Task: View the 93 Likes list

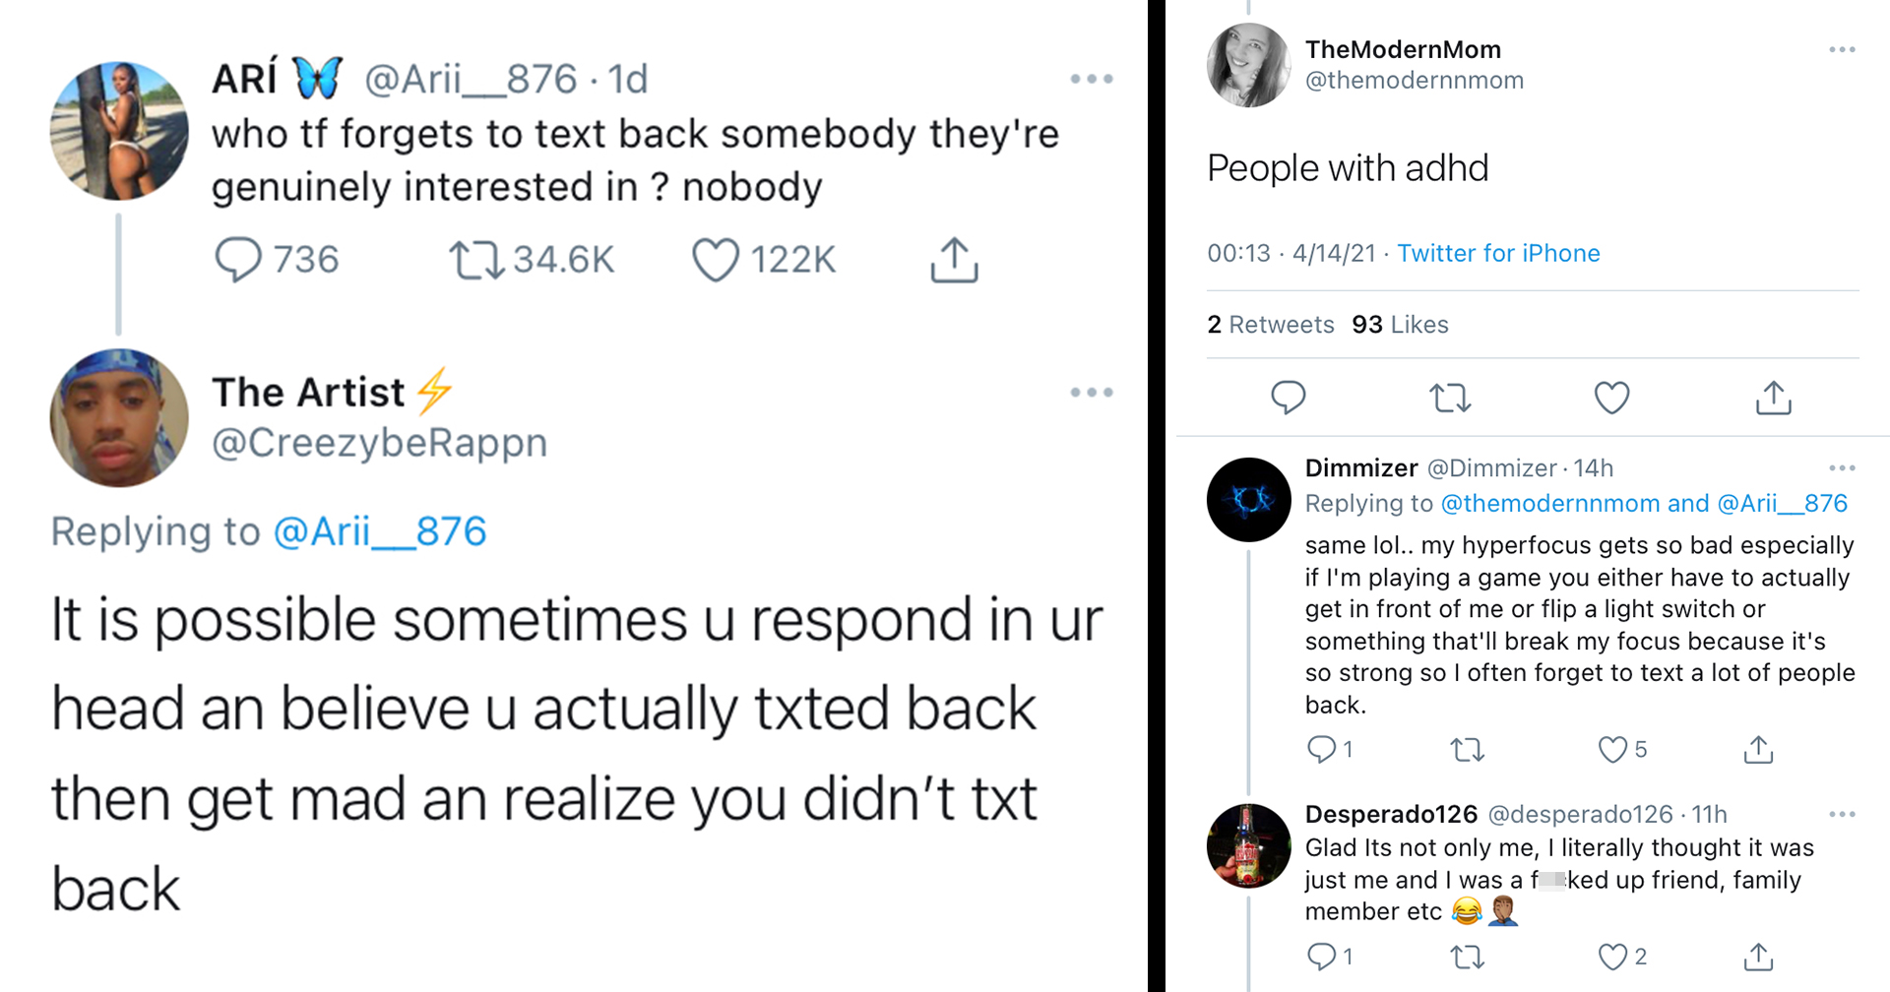Action: [x=1400, y=325]
